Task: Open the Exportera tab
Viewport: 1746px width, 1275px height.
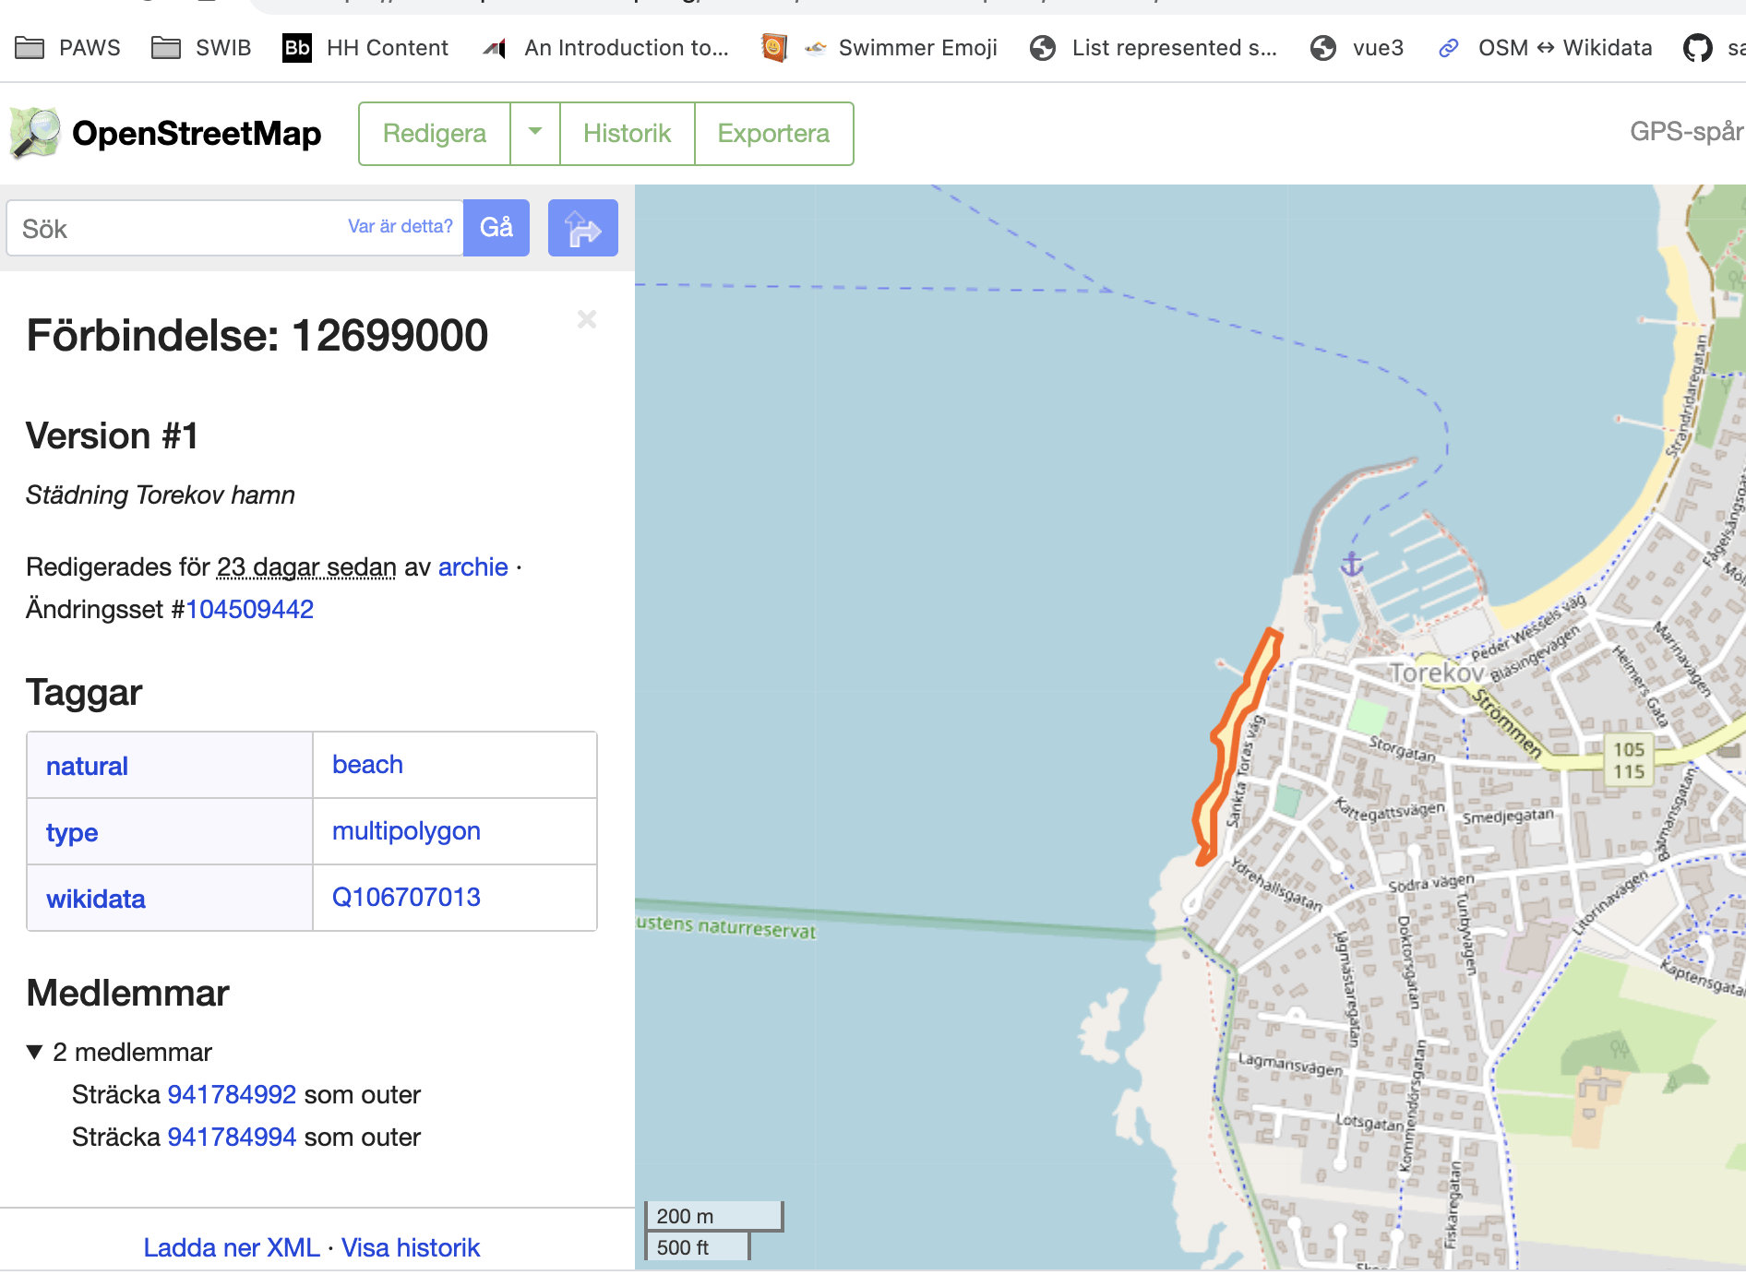Action: pyautogui.click(x=773, y=133)
